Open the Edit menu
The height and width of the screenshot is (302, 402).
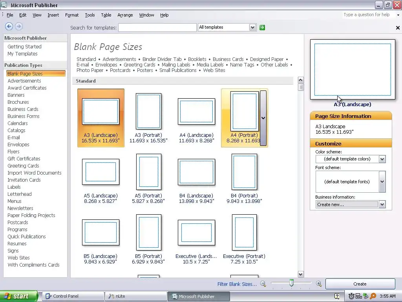pyautogui.click(x=23, y=15)
